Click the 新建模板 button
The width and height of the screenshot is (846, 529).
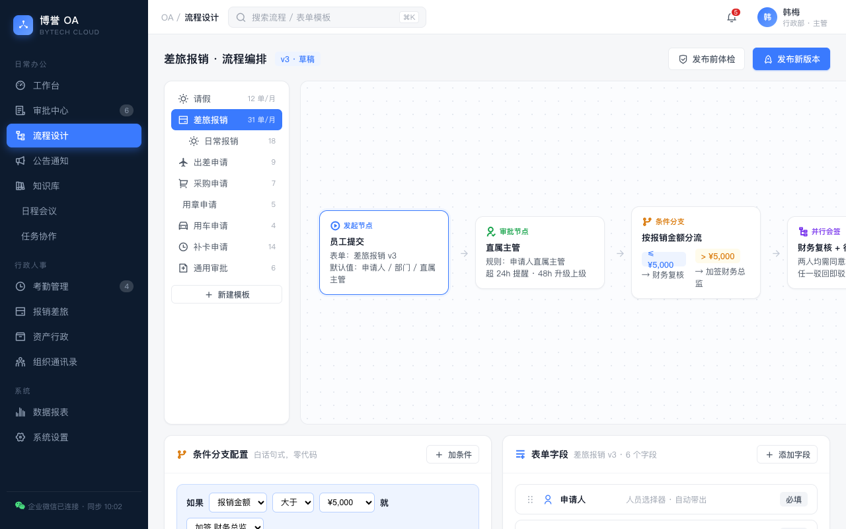point(227,294)
